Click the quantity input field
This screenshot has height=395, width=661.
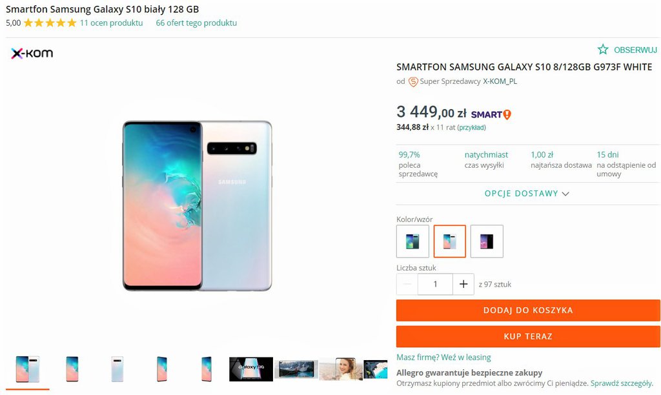435,284
